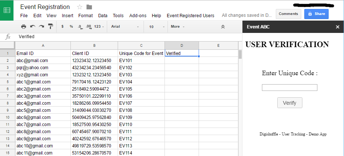
Task: Click the formula bar showing Verified
Action: (129, 37)
